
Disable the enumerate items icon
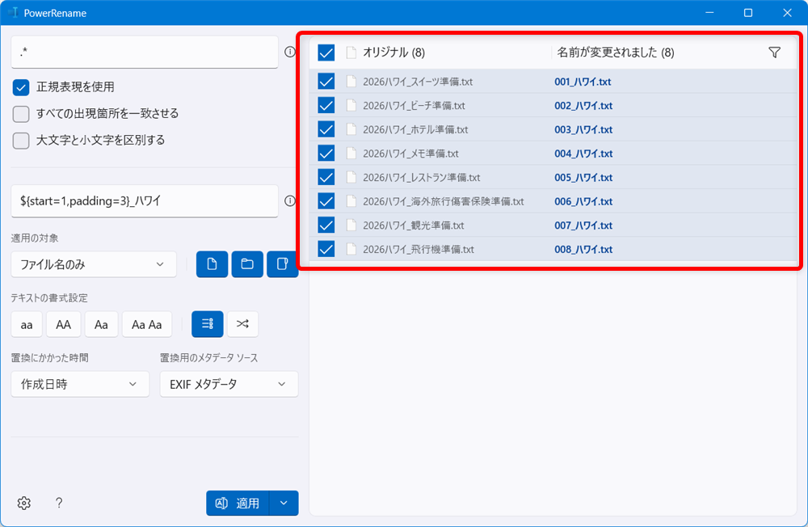pyautogui.click(x=207, y=323)
